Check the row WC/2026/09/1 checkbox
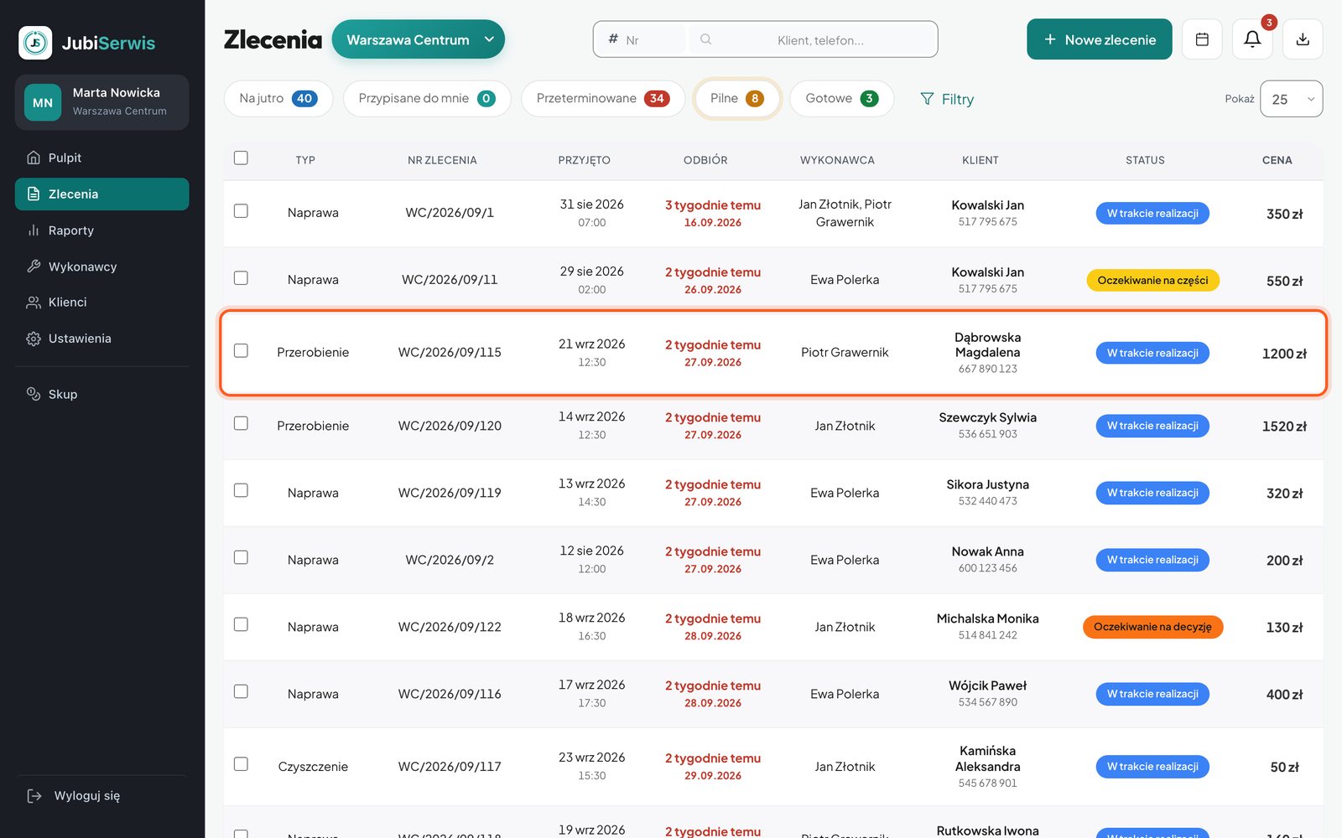Screen dimensions: 1342x838 tap(241, 211)
